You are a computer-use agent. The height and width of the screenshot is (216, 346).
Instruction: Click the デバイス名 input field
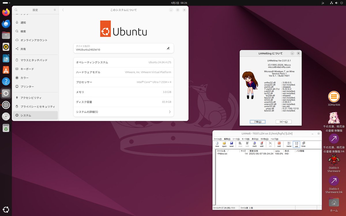pyautogui.click(x=123, y=48)
